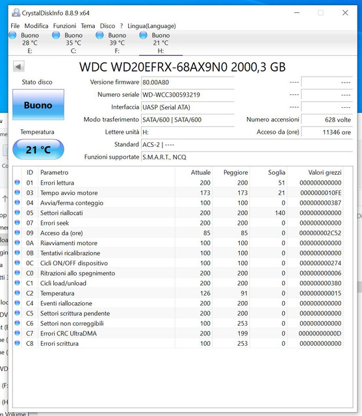Click the status dot of Settori riallocati row
The width and height of the screenshot is (362, 416).
tap(18, 213)
